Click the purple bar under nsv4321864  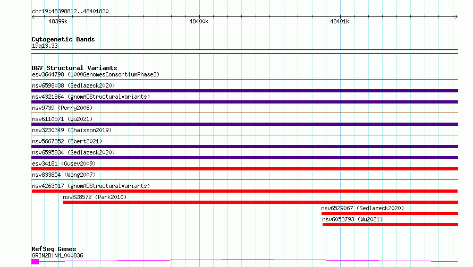pyautogui.click(x=244, y=102)
